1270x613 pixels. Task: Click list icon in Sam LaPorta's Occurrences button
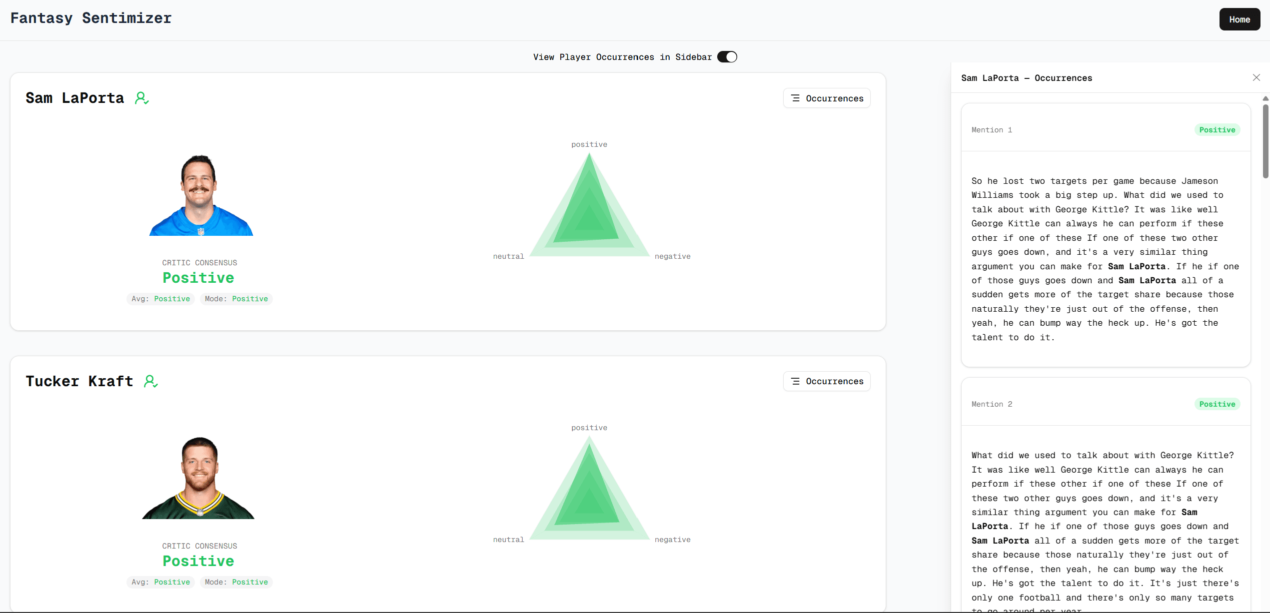795,98
